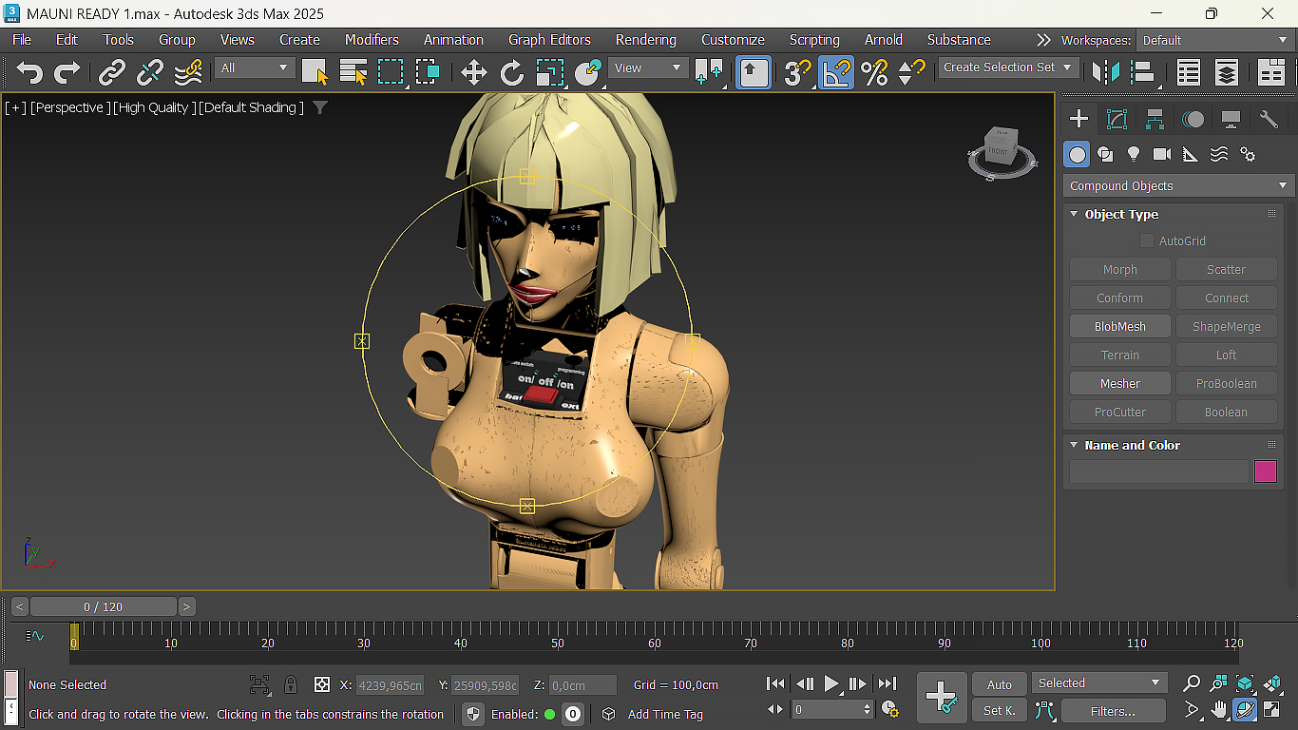The image size is (1298, 730).
Task: Click the Redo arrow in the main toolbar
Action: point(67,72)
